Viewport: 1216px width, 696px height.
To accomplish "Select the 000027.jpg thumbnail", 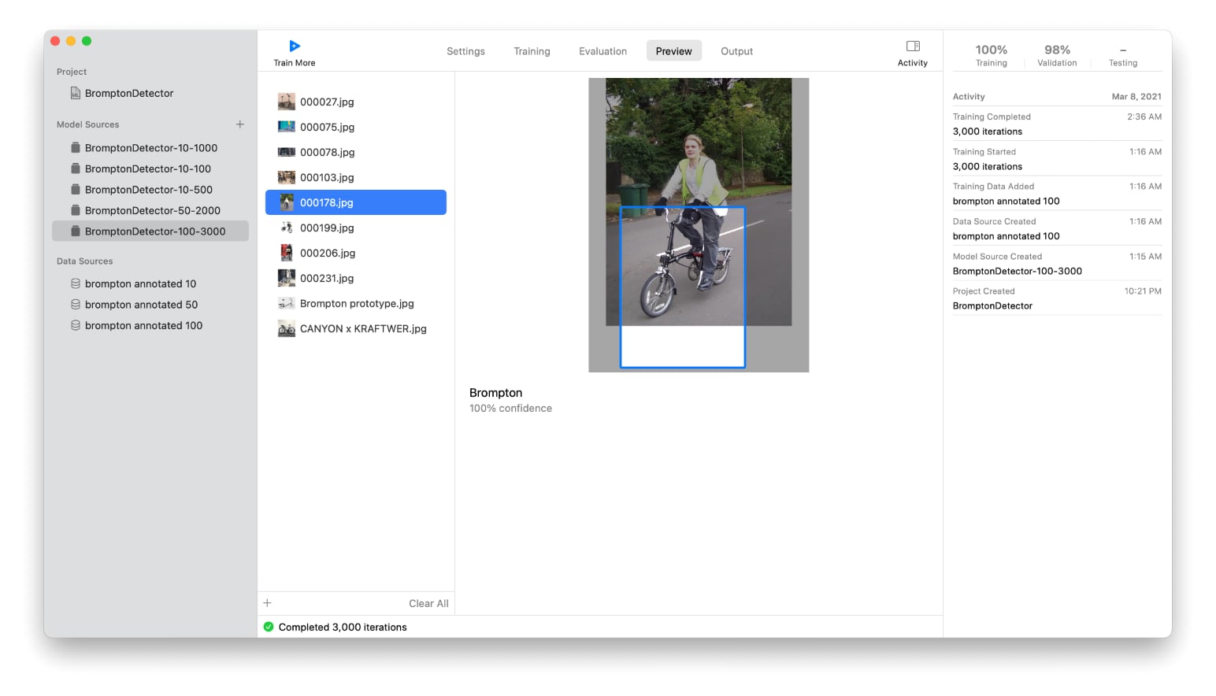I will pyautogui.click(x=287, y=102).
